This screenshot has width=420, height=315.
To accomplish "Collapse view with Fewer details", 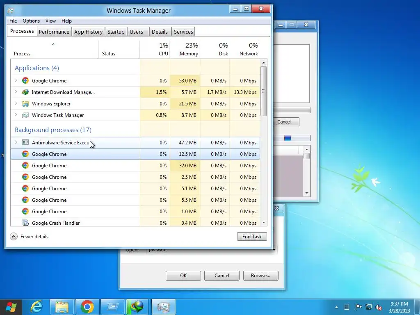I will tap(30, 237).
